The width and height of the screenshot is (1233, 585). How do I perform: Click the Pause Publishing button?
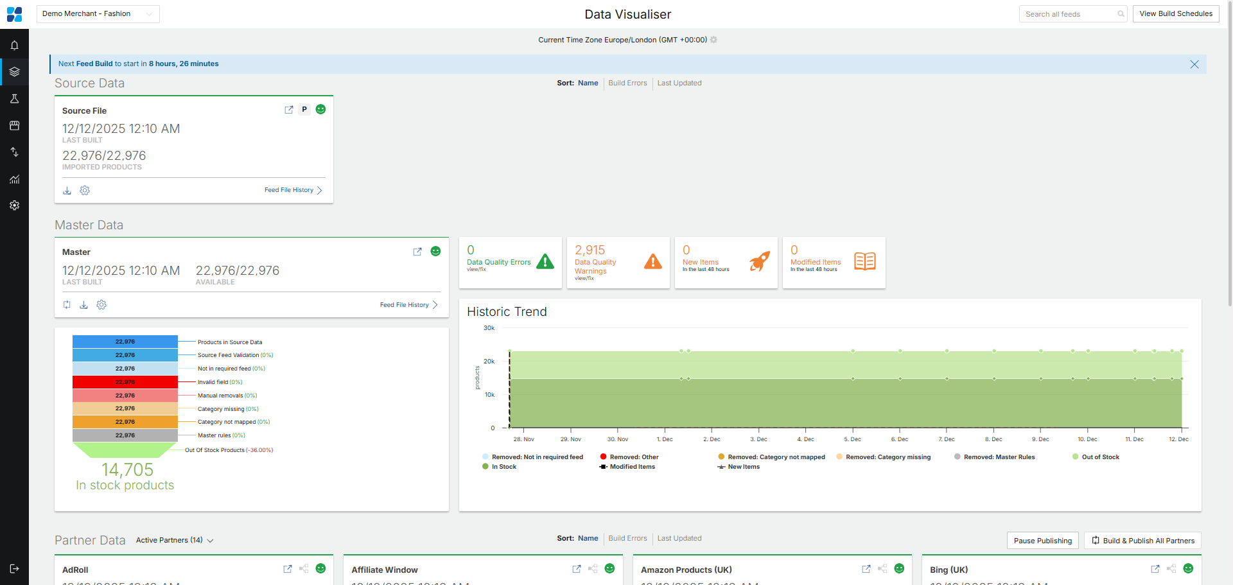[1042, 541]
